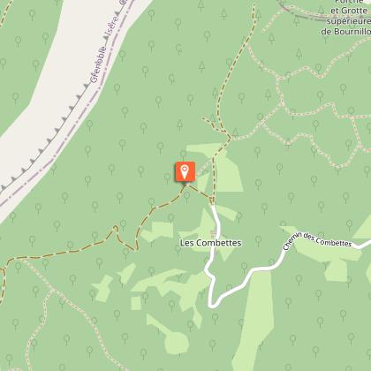Click the brown trail zigzag west of Les Combettes
Image resolution: width=371 pixels, height=371 pixels.
[125, 238]
